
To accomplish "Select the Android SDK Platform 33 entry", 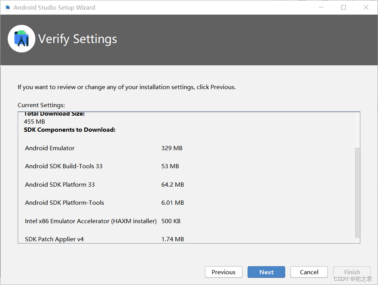I will coord(60,184).
